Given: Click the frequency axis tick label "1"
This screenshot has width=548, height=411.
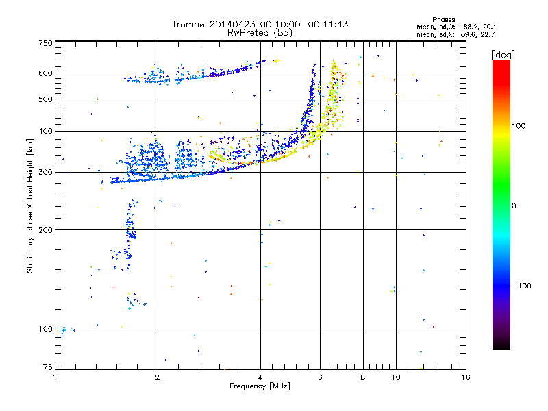Looking at the screenshot, I should [55, 377].
